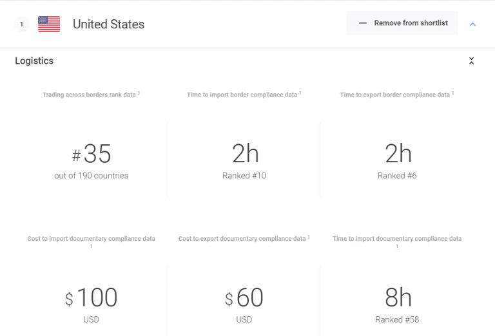Remove United States from shortlist
Viewport: 495px width, 336px height.
pos(402,23)
